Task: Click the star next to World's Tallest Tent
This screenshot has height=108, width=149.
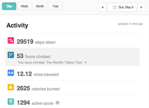Action: click(x=86, y=62)
